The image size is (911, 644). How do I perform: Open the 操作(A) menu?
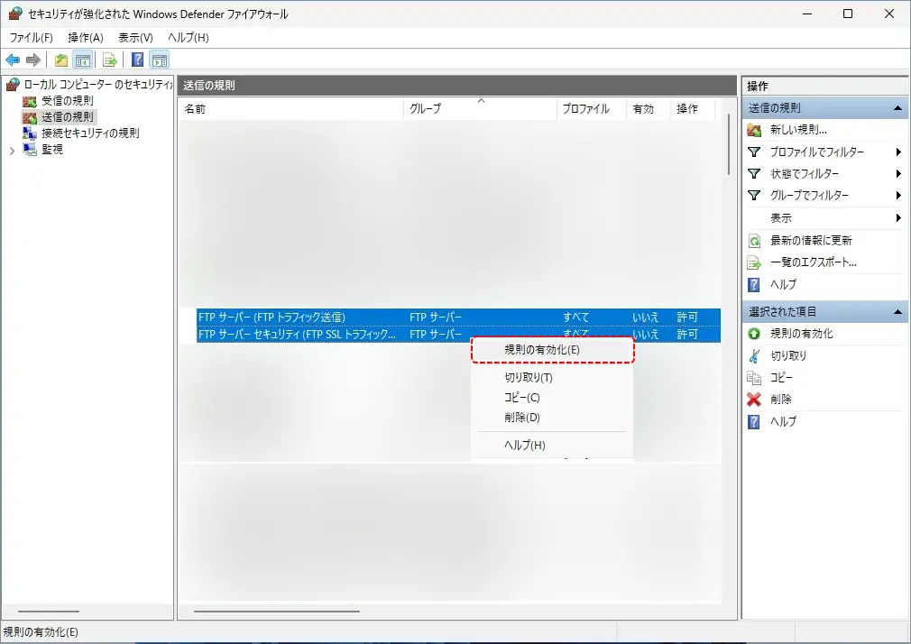[x=86, y=38]
